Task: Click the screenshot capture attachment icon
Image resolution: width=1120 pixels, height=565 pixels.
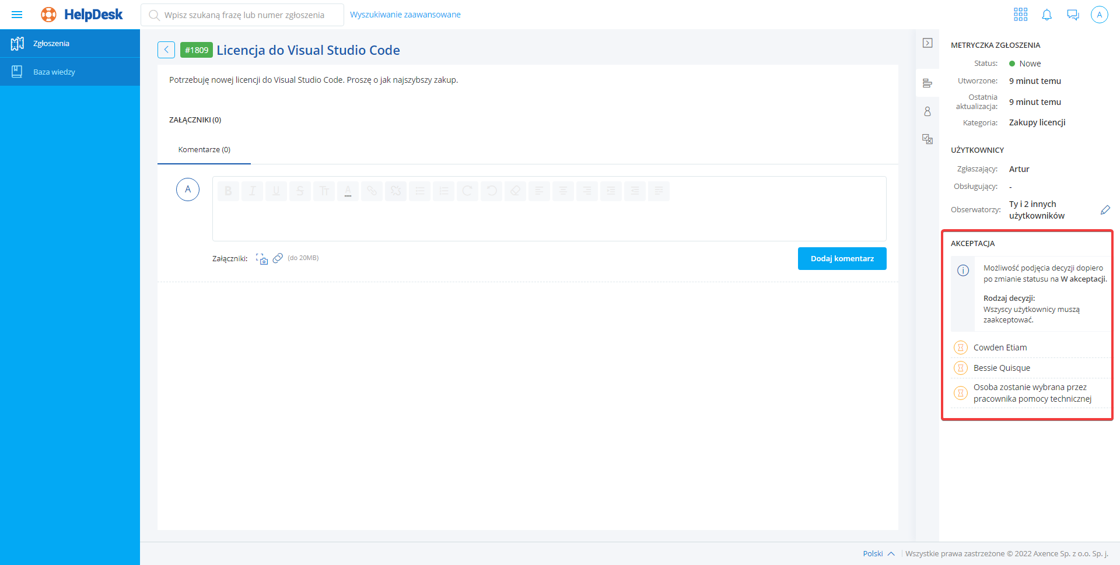Action: pyautogui.click(x=262, y=259)
